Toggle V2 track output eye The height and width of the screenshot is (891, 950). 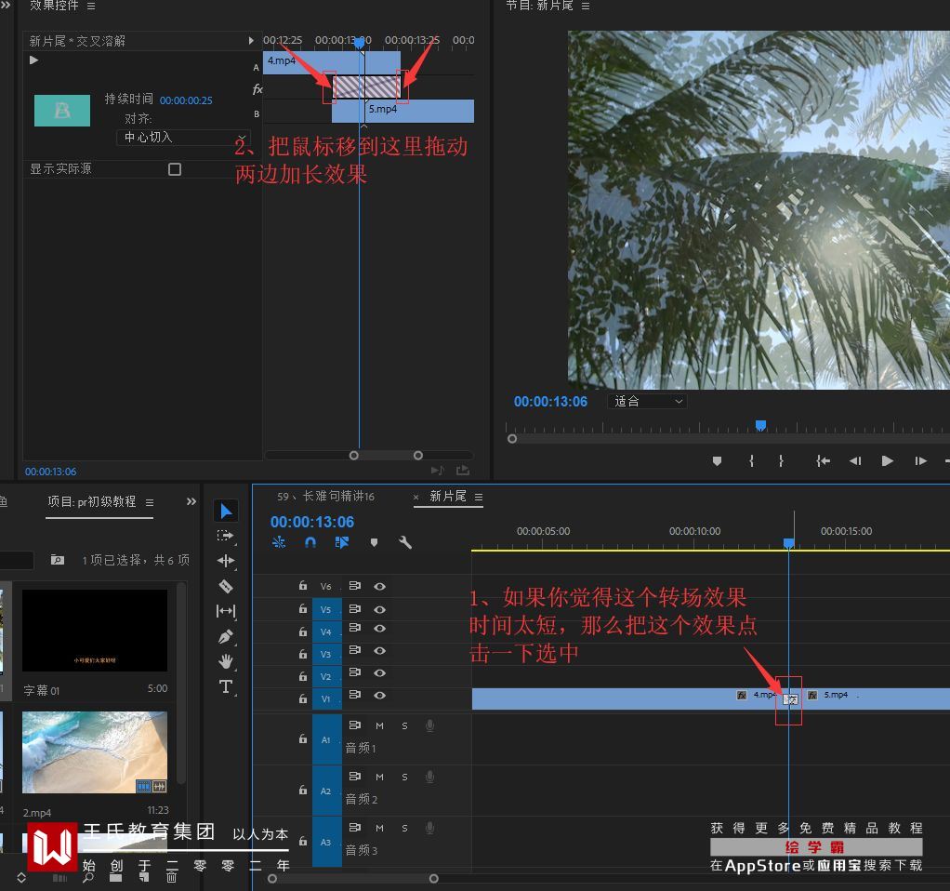[x=380, y=672]
